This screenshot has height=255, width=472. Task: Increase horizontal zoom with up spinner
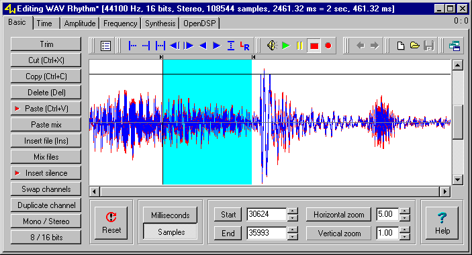click(405, 211)
